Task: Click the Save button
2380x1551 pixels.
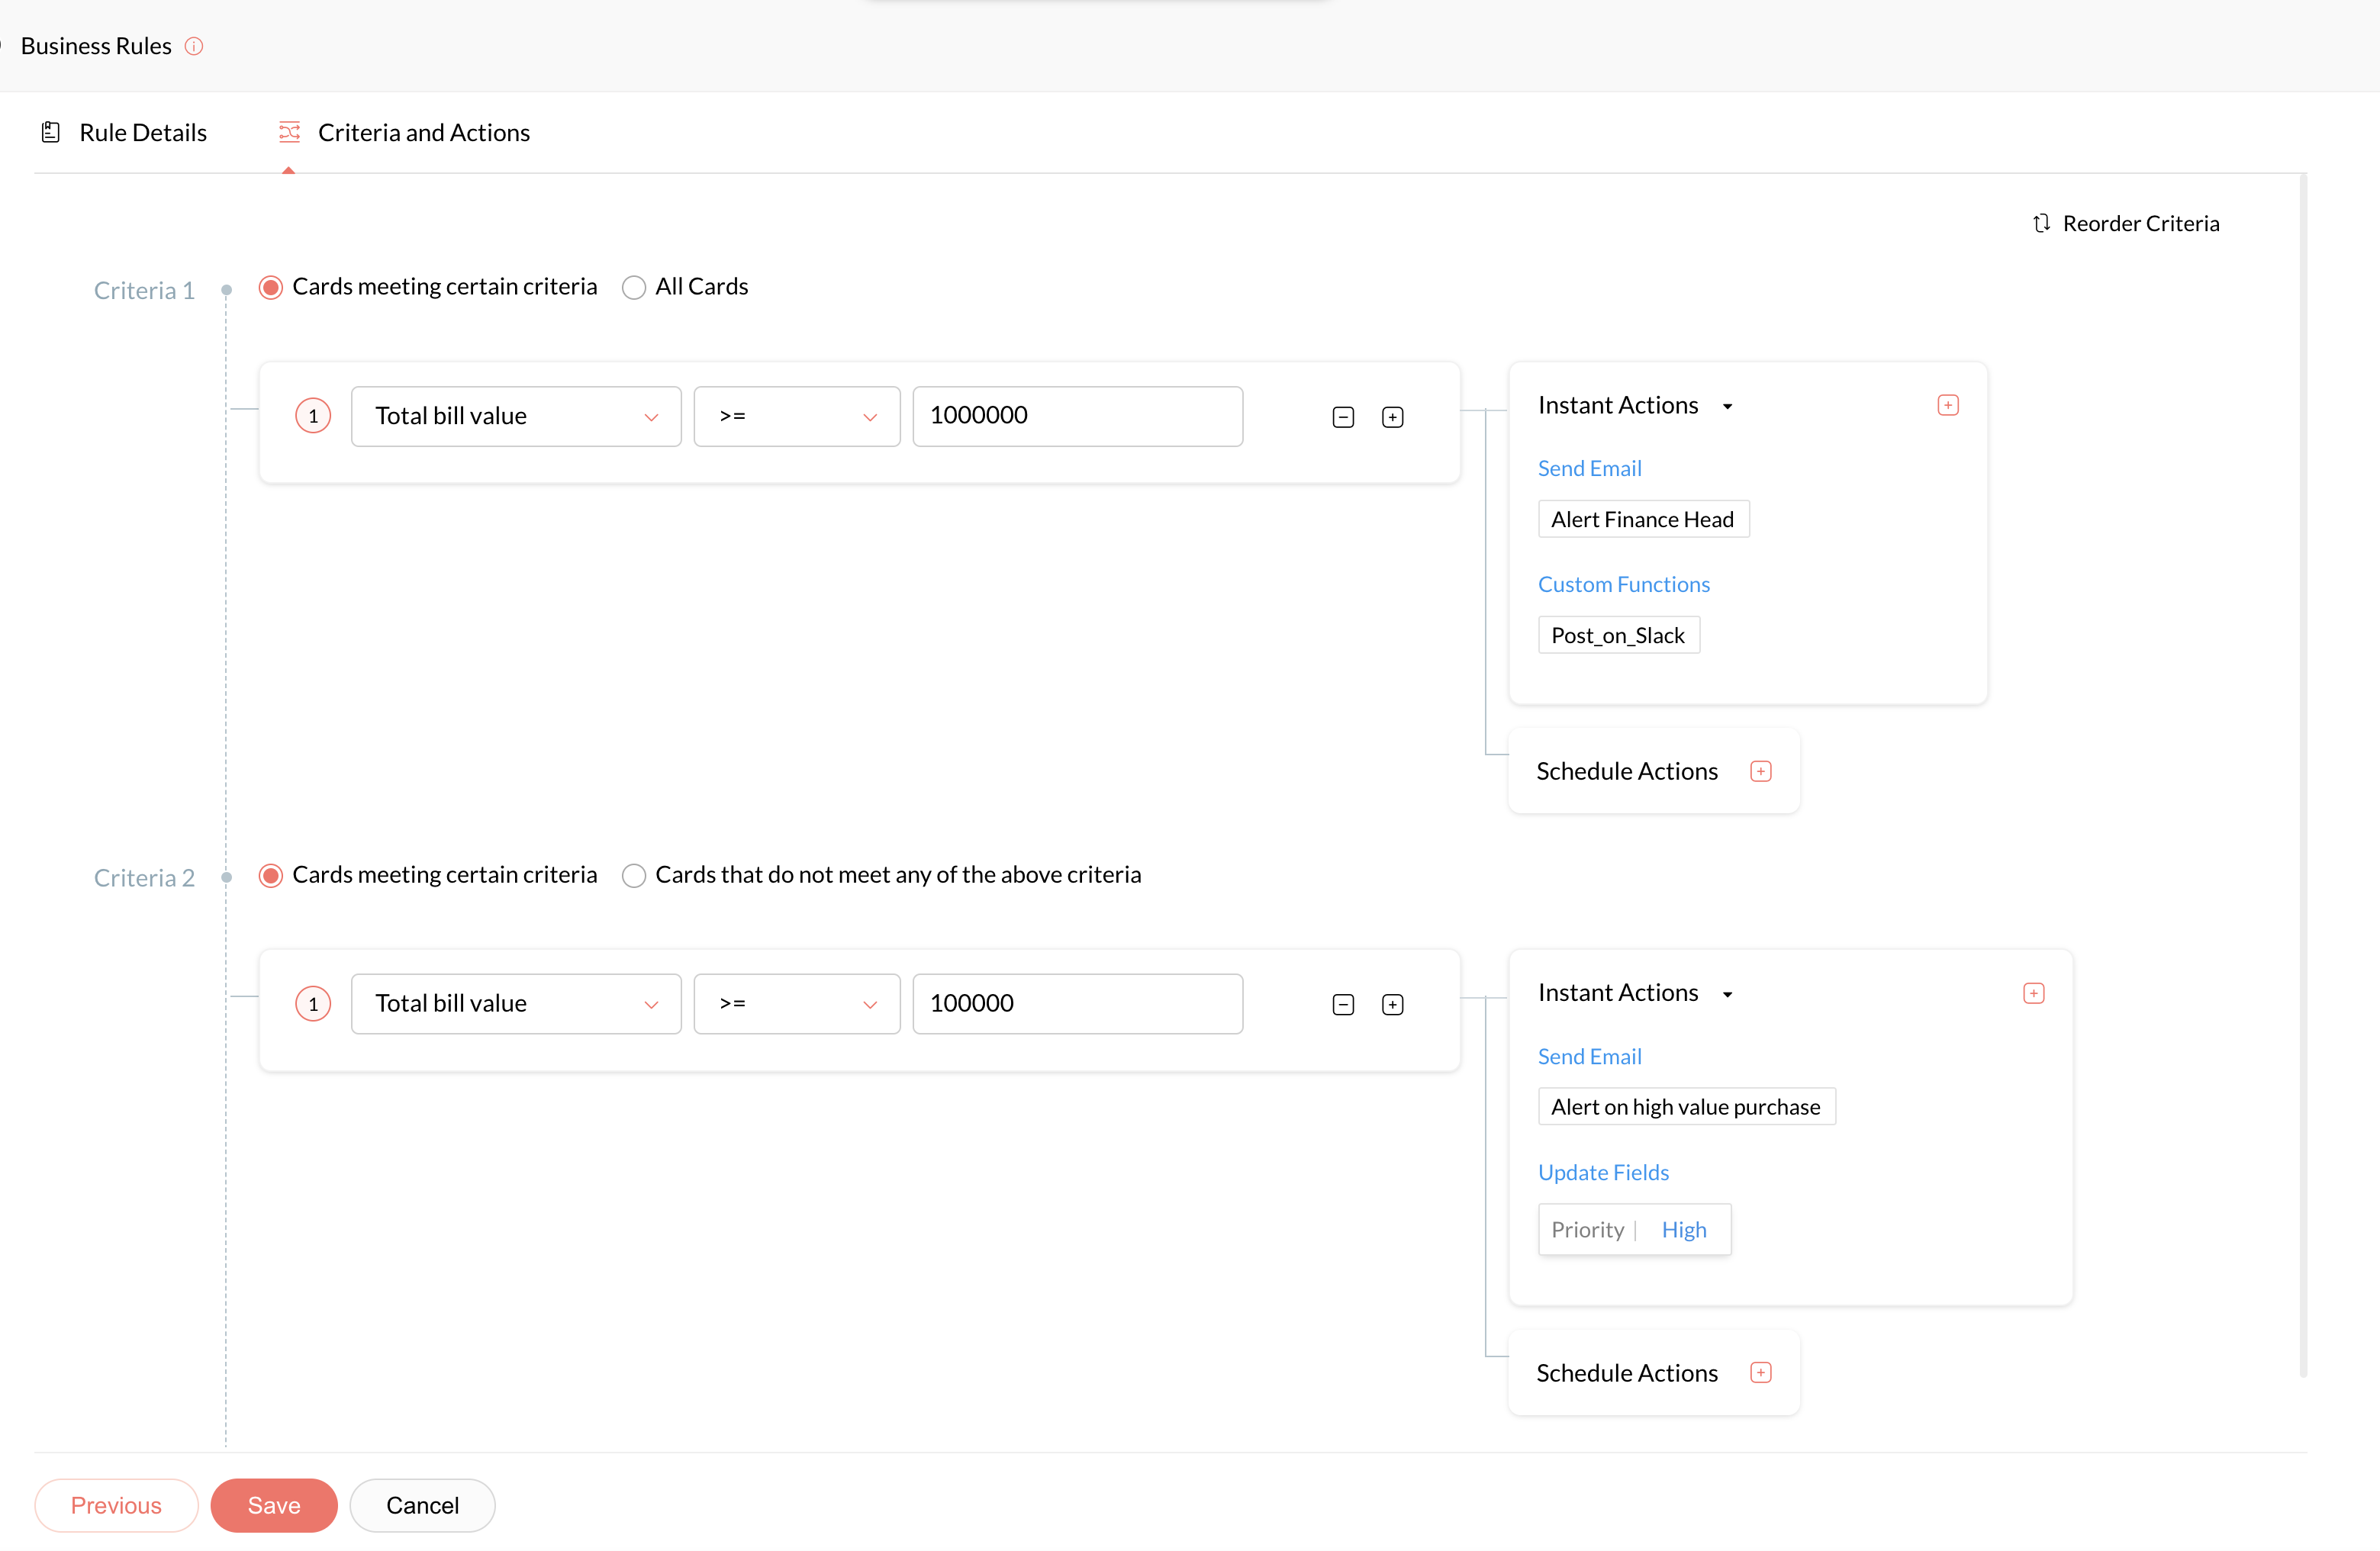Action: (273, 1505)
